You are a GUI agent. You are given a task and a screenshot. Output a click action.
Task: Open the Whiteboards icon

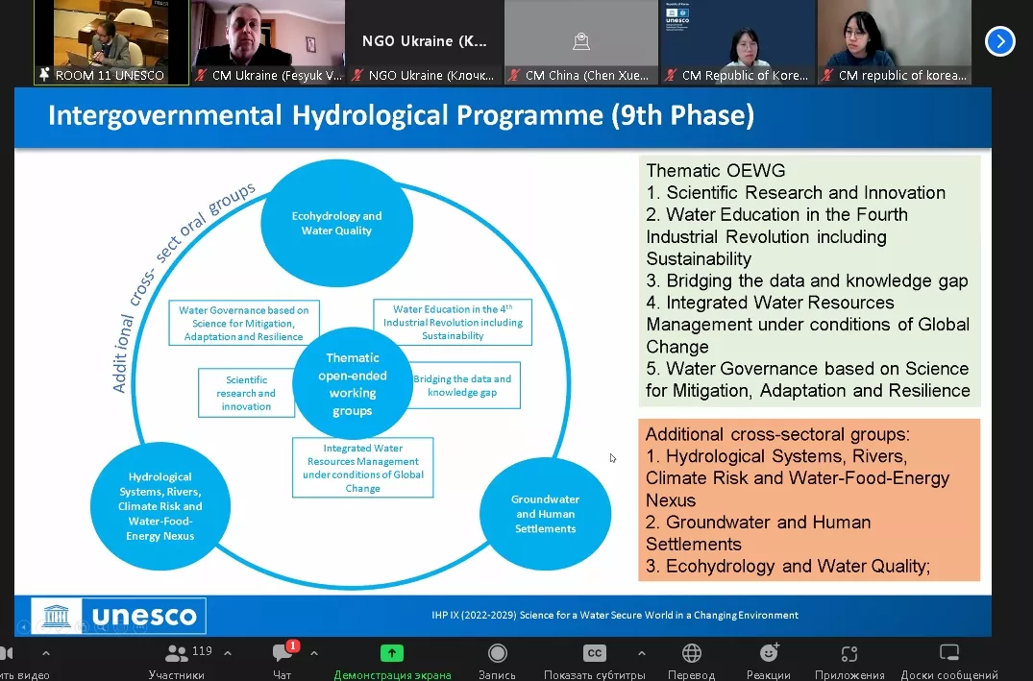coord(949,653)
